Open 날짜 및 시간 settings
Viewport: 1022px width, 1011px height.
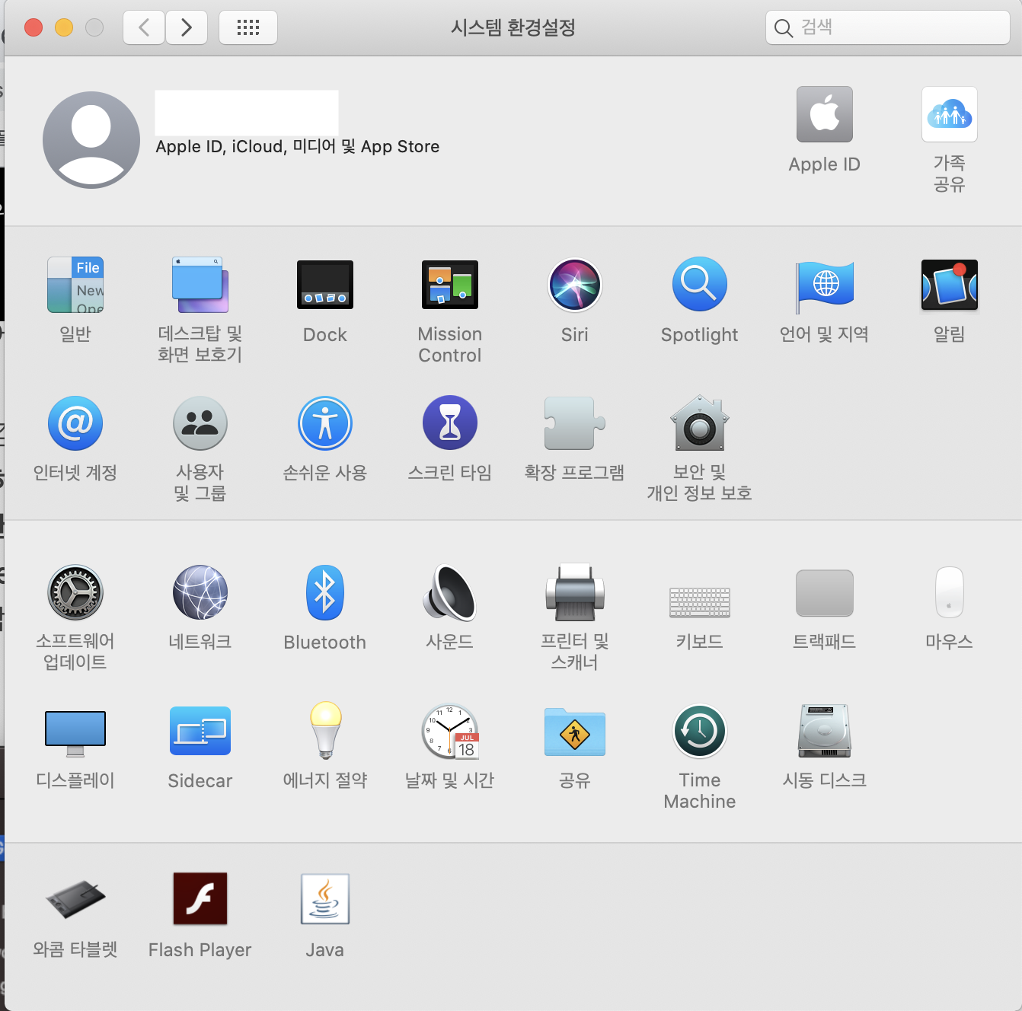coord(450,731)
